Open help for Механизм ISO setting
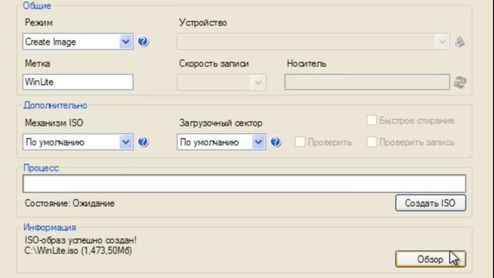Screen dimensions: 494x278 click(x=143, y=142)
